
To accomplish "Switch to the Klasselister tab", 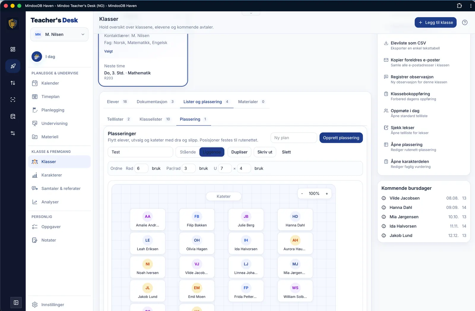I will click(155, 119).
